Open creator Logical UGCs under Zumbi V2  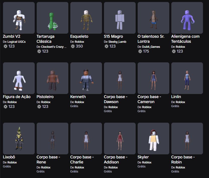click(x=16, y=42)
